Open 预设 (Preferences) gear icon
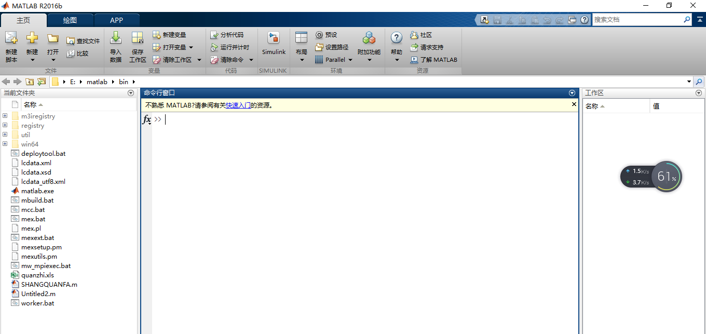 click(x=319, y=35)
